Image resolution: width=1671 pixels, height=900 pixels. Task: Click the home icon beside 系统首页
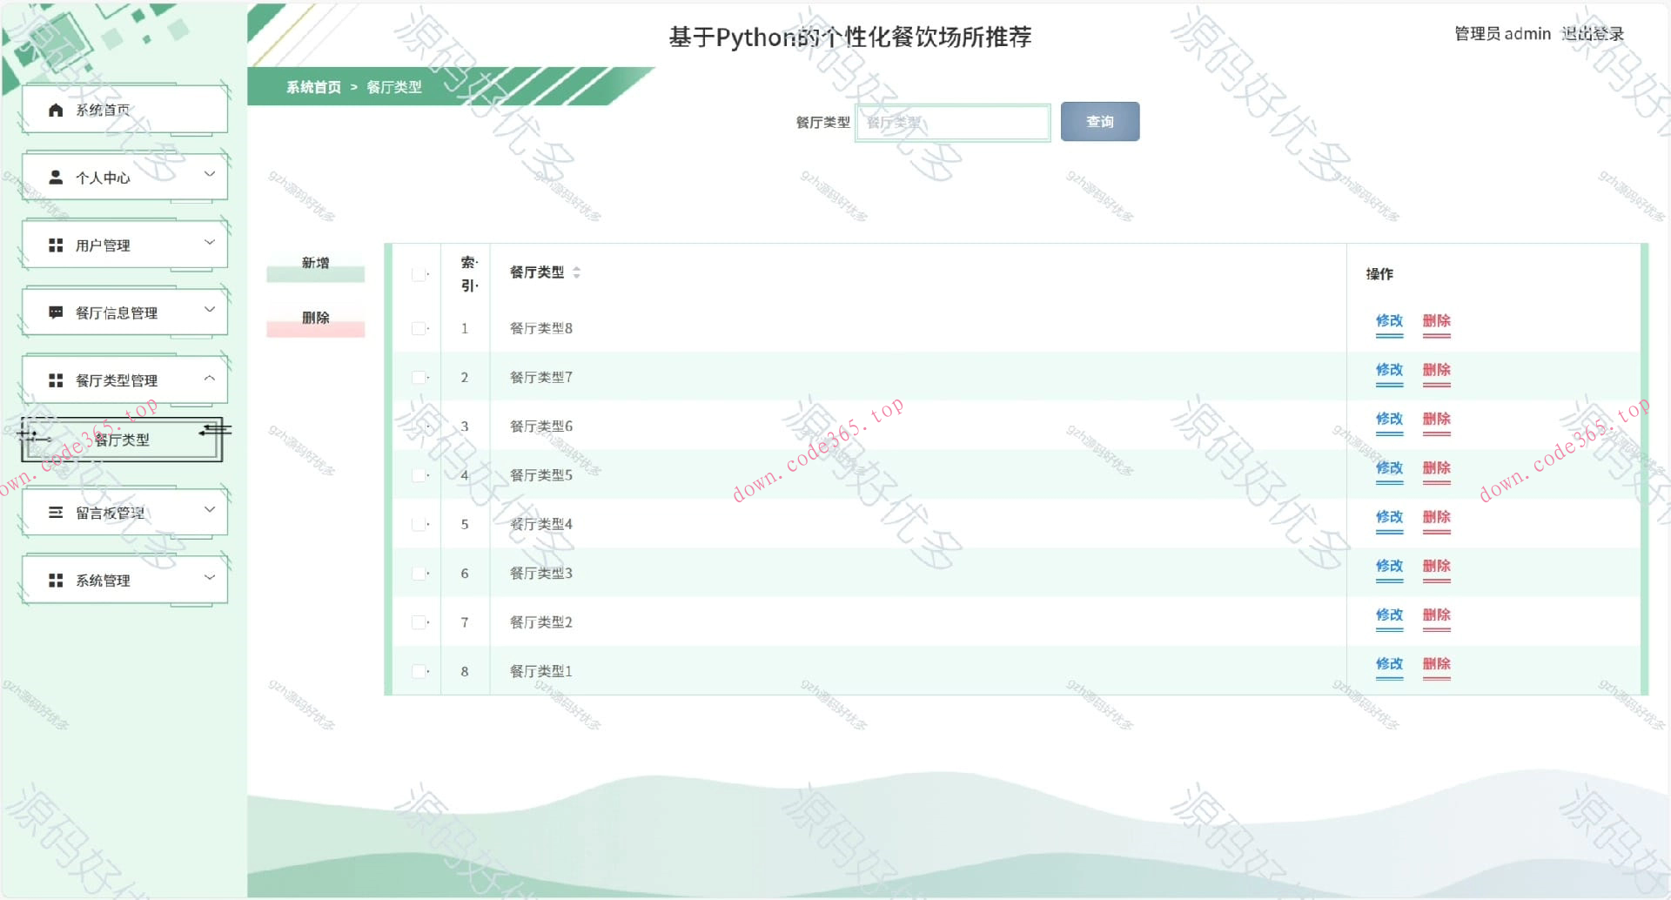point(56,110)
